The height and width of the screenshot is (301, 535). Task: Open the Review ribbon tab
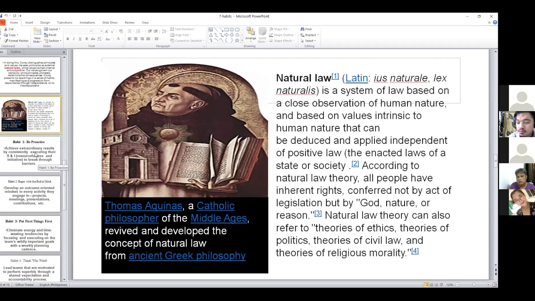[130, 23]
